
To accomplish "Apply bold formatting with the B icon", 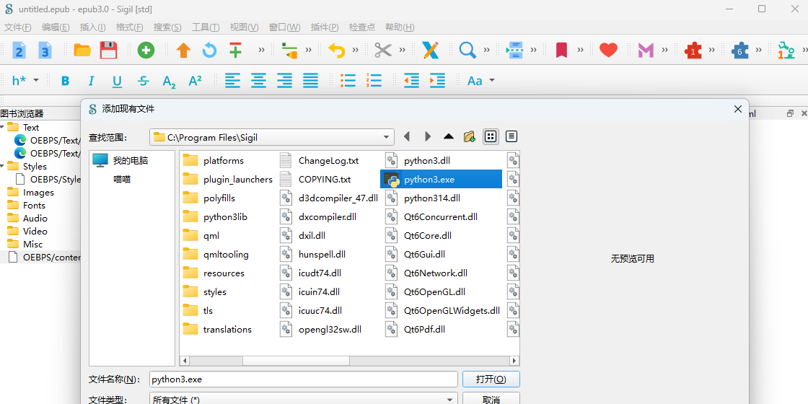I will 65,81.
